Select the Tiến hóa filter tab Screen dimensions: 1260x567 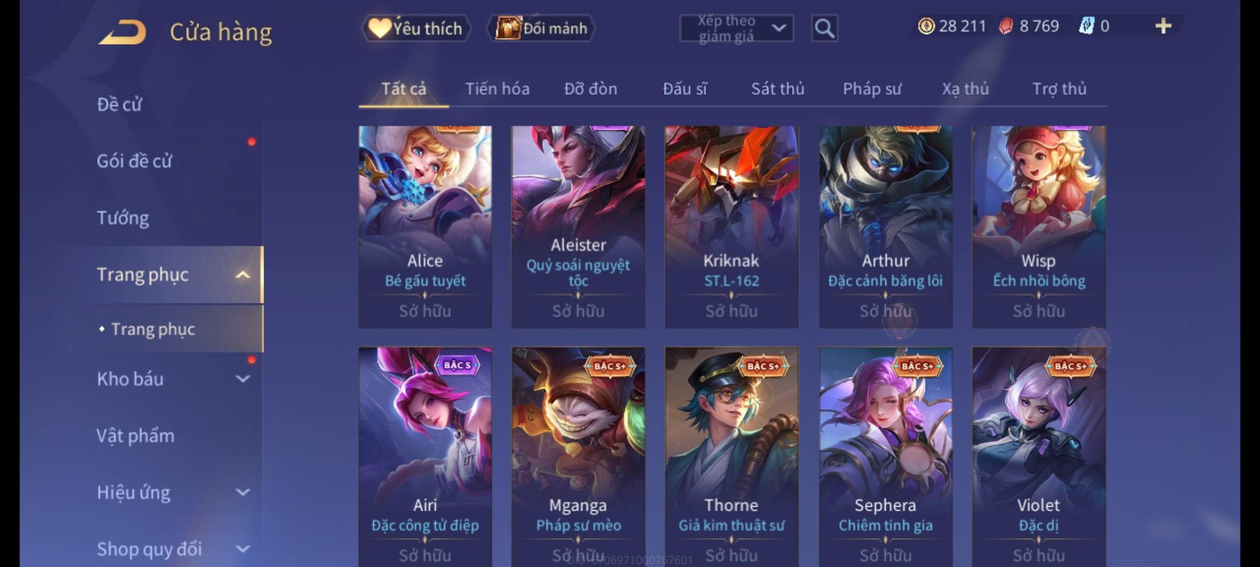(x=497, y=89)
